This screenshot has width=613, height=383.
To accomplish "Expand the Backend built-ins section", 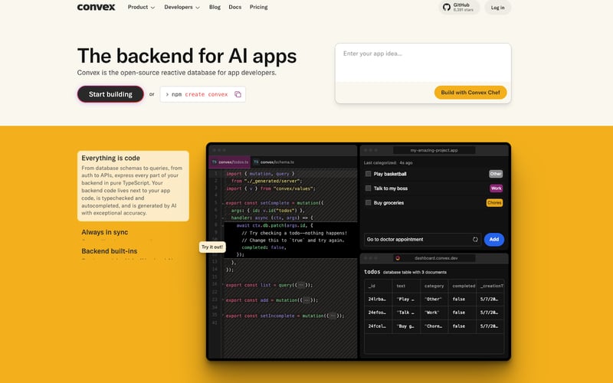I will (x=109, y=251).
